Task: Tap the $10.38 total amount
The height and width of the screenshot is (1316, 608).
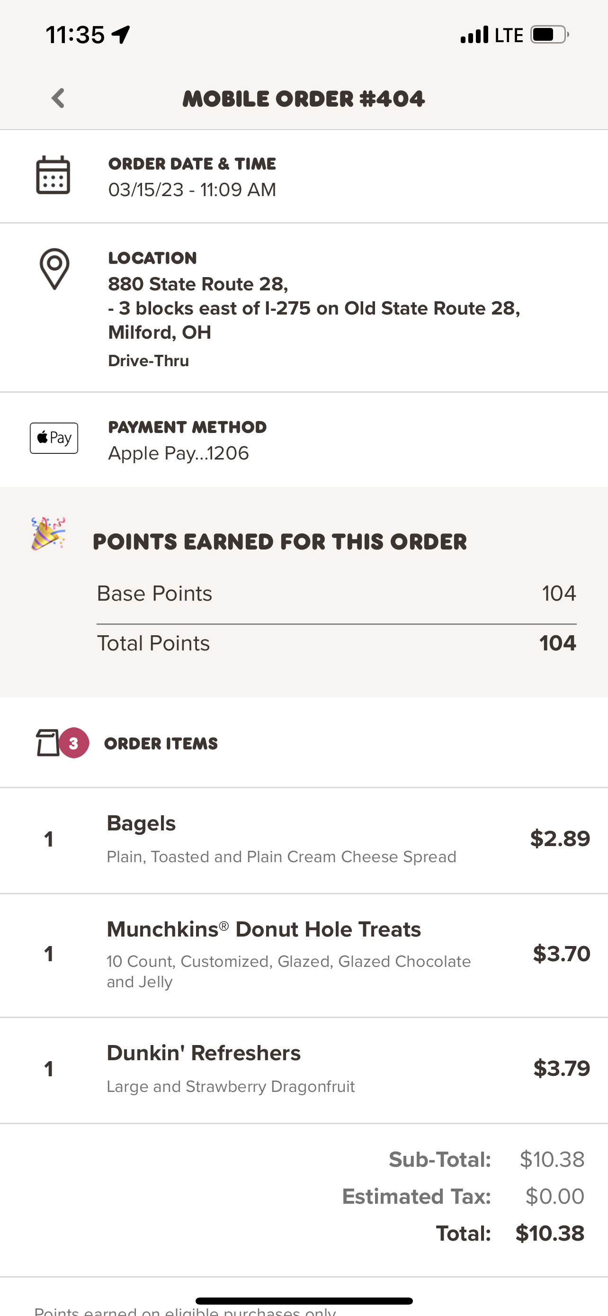Action: (x=549, y=1233)
